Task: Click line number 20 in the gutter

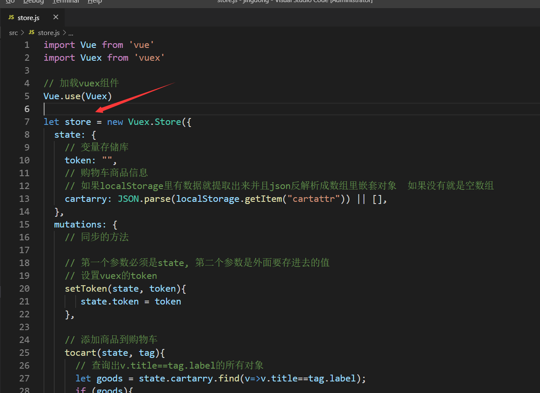Action: 24,289
